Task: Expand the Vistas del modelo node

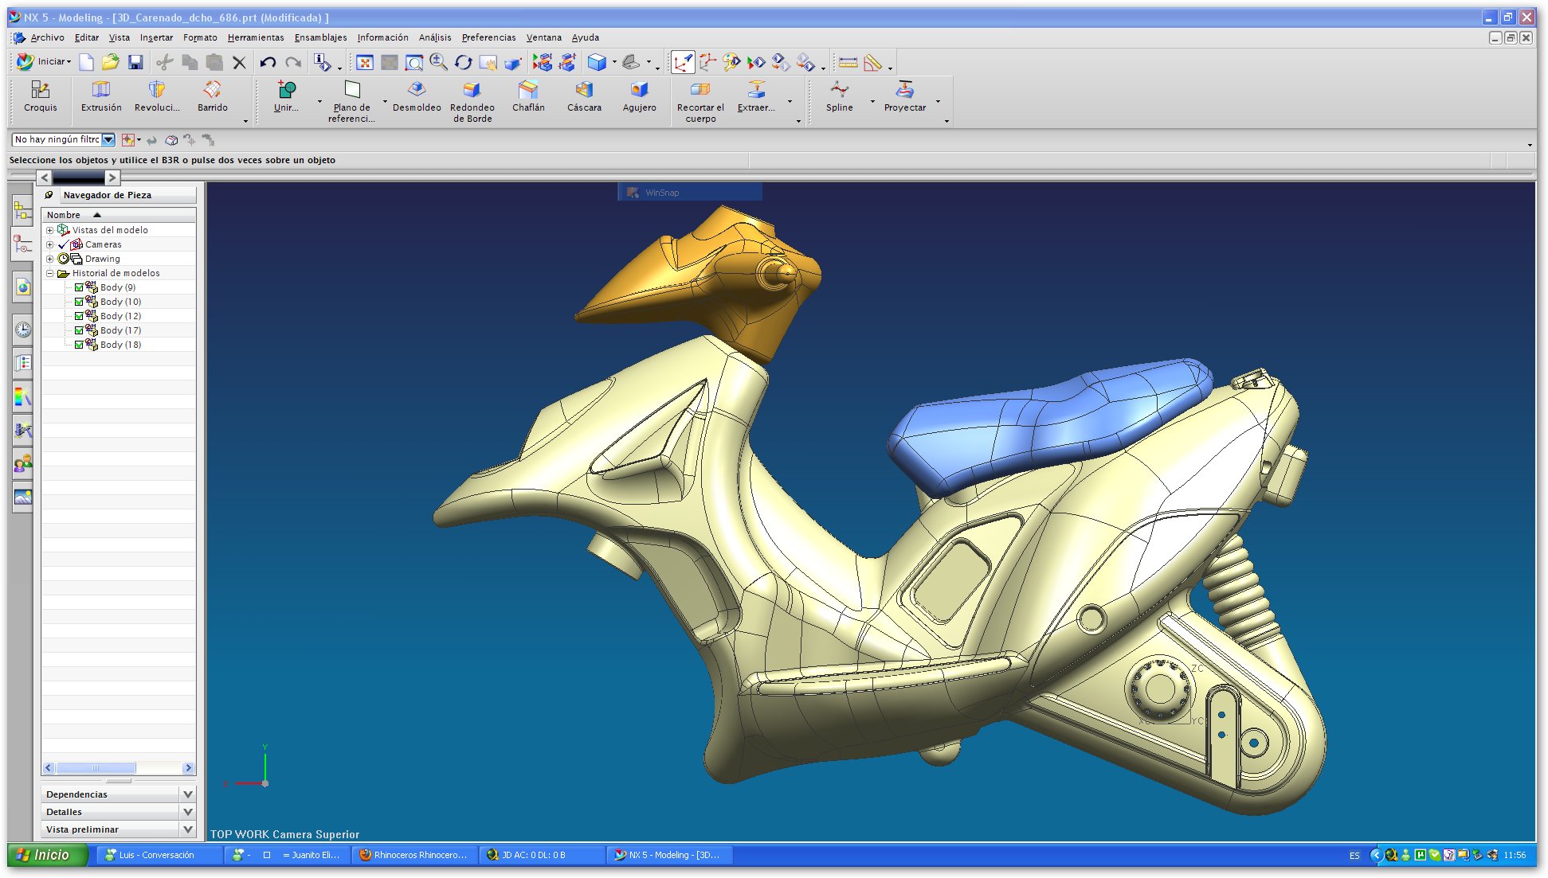Action: [x=50, y=230]
